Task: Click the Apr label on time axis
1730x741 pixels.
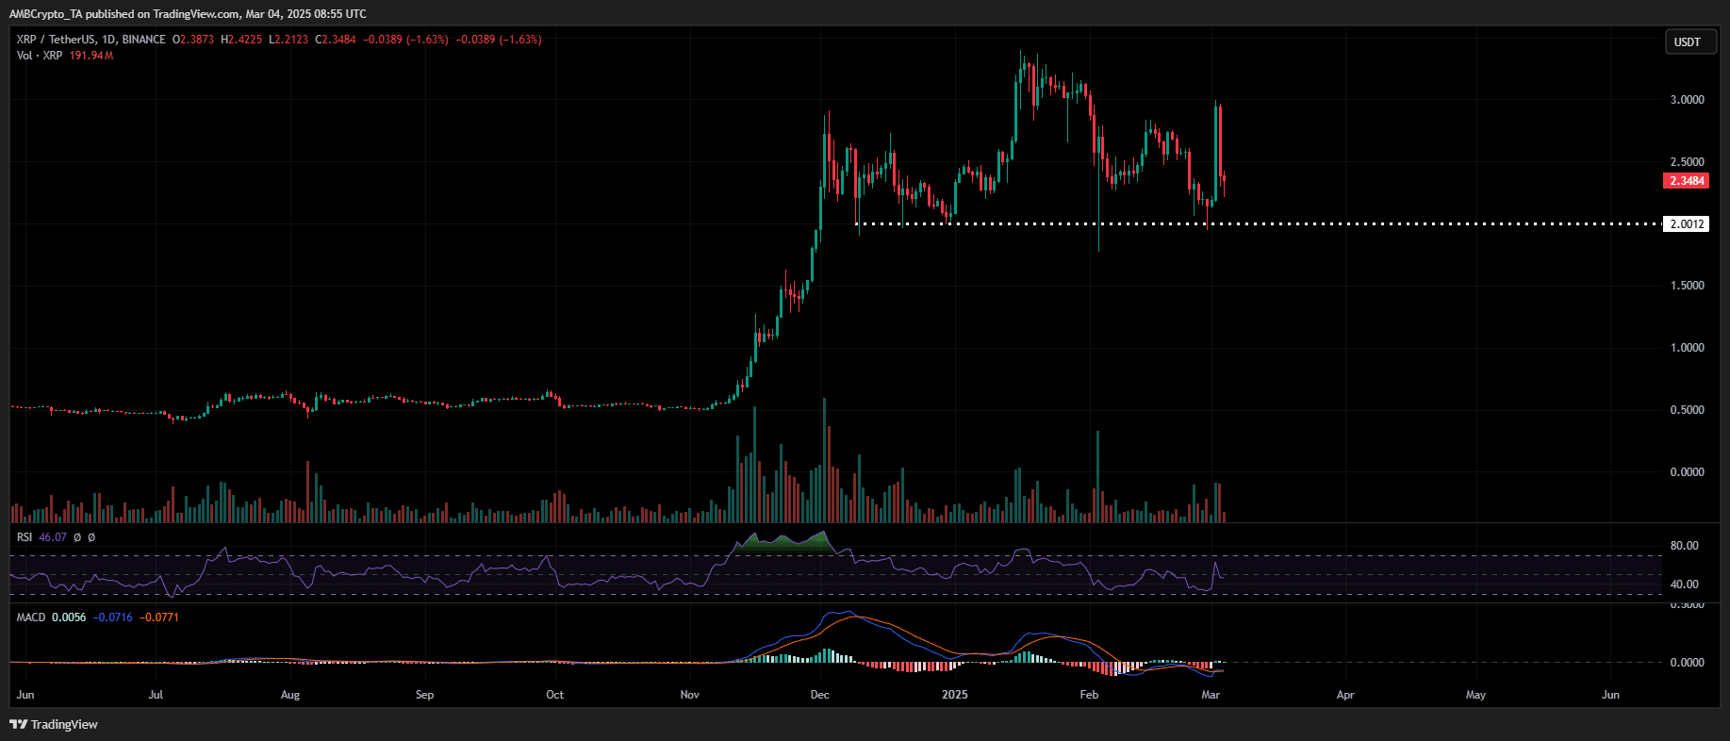Action: [x=1345, y=695]
